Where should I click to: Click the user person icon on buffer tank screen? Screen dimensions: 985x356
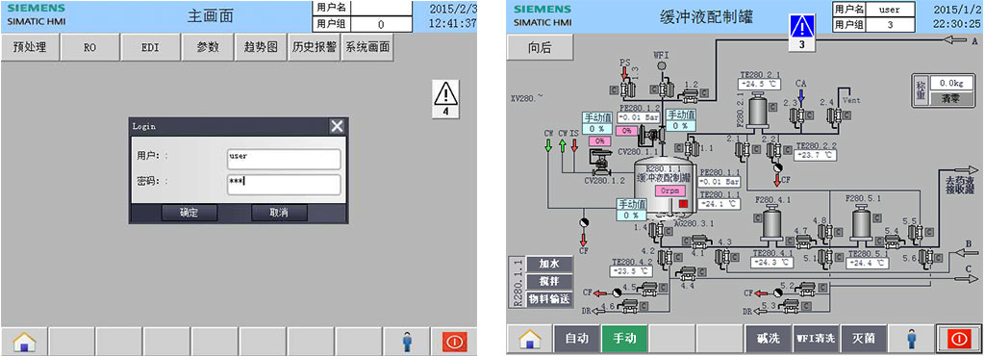(911, 339)
